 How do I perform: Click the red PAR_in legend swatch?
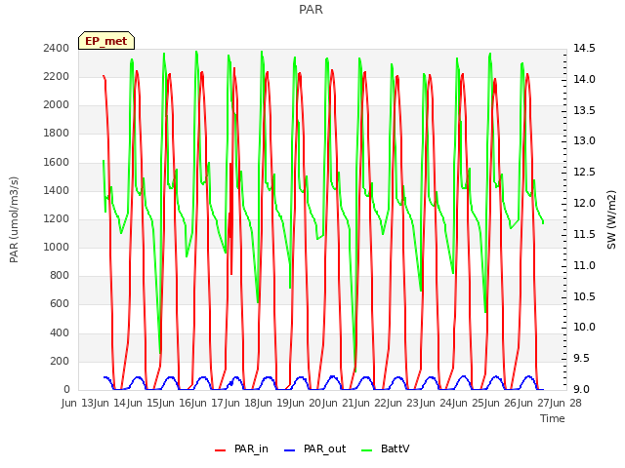click(221, 450)
